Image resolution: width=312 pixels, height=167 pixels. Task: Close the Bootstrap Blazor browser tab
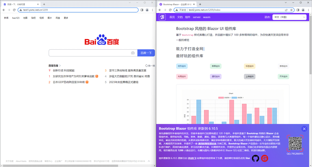tap(194, 4)
